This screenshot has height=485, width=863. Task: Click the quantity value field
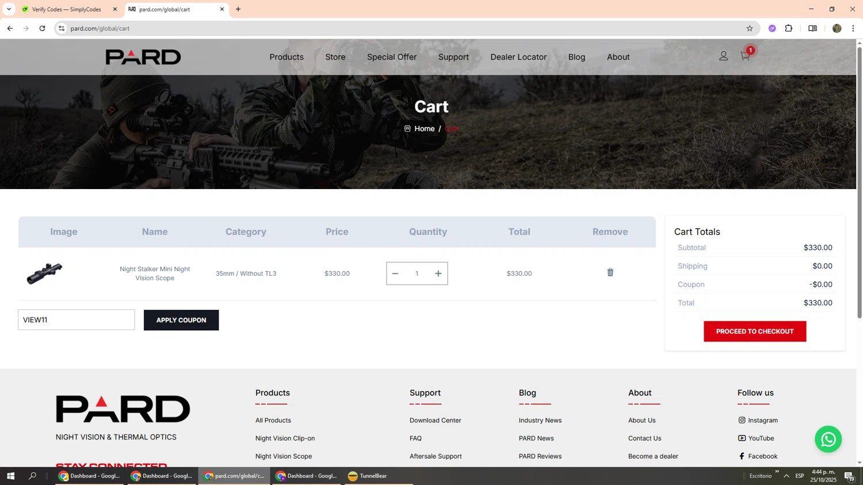tap(417, 274)
